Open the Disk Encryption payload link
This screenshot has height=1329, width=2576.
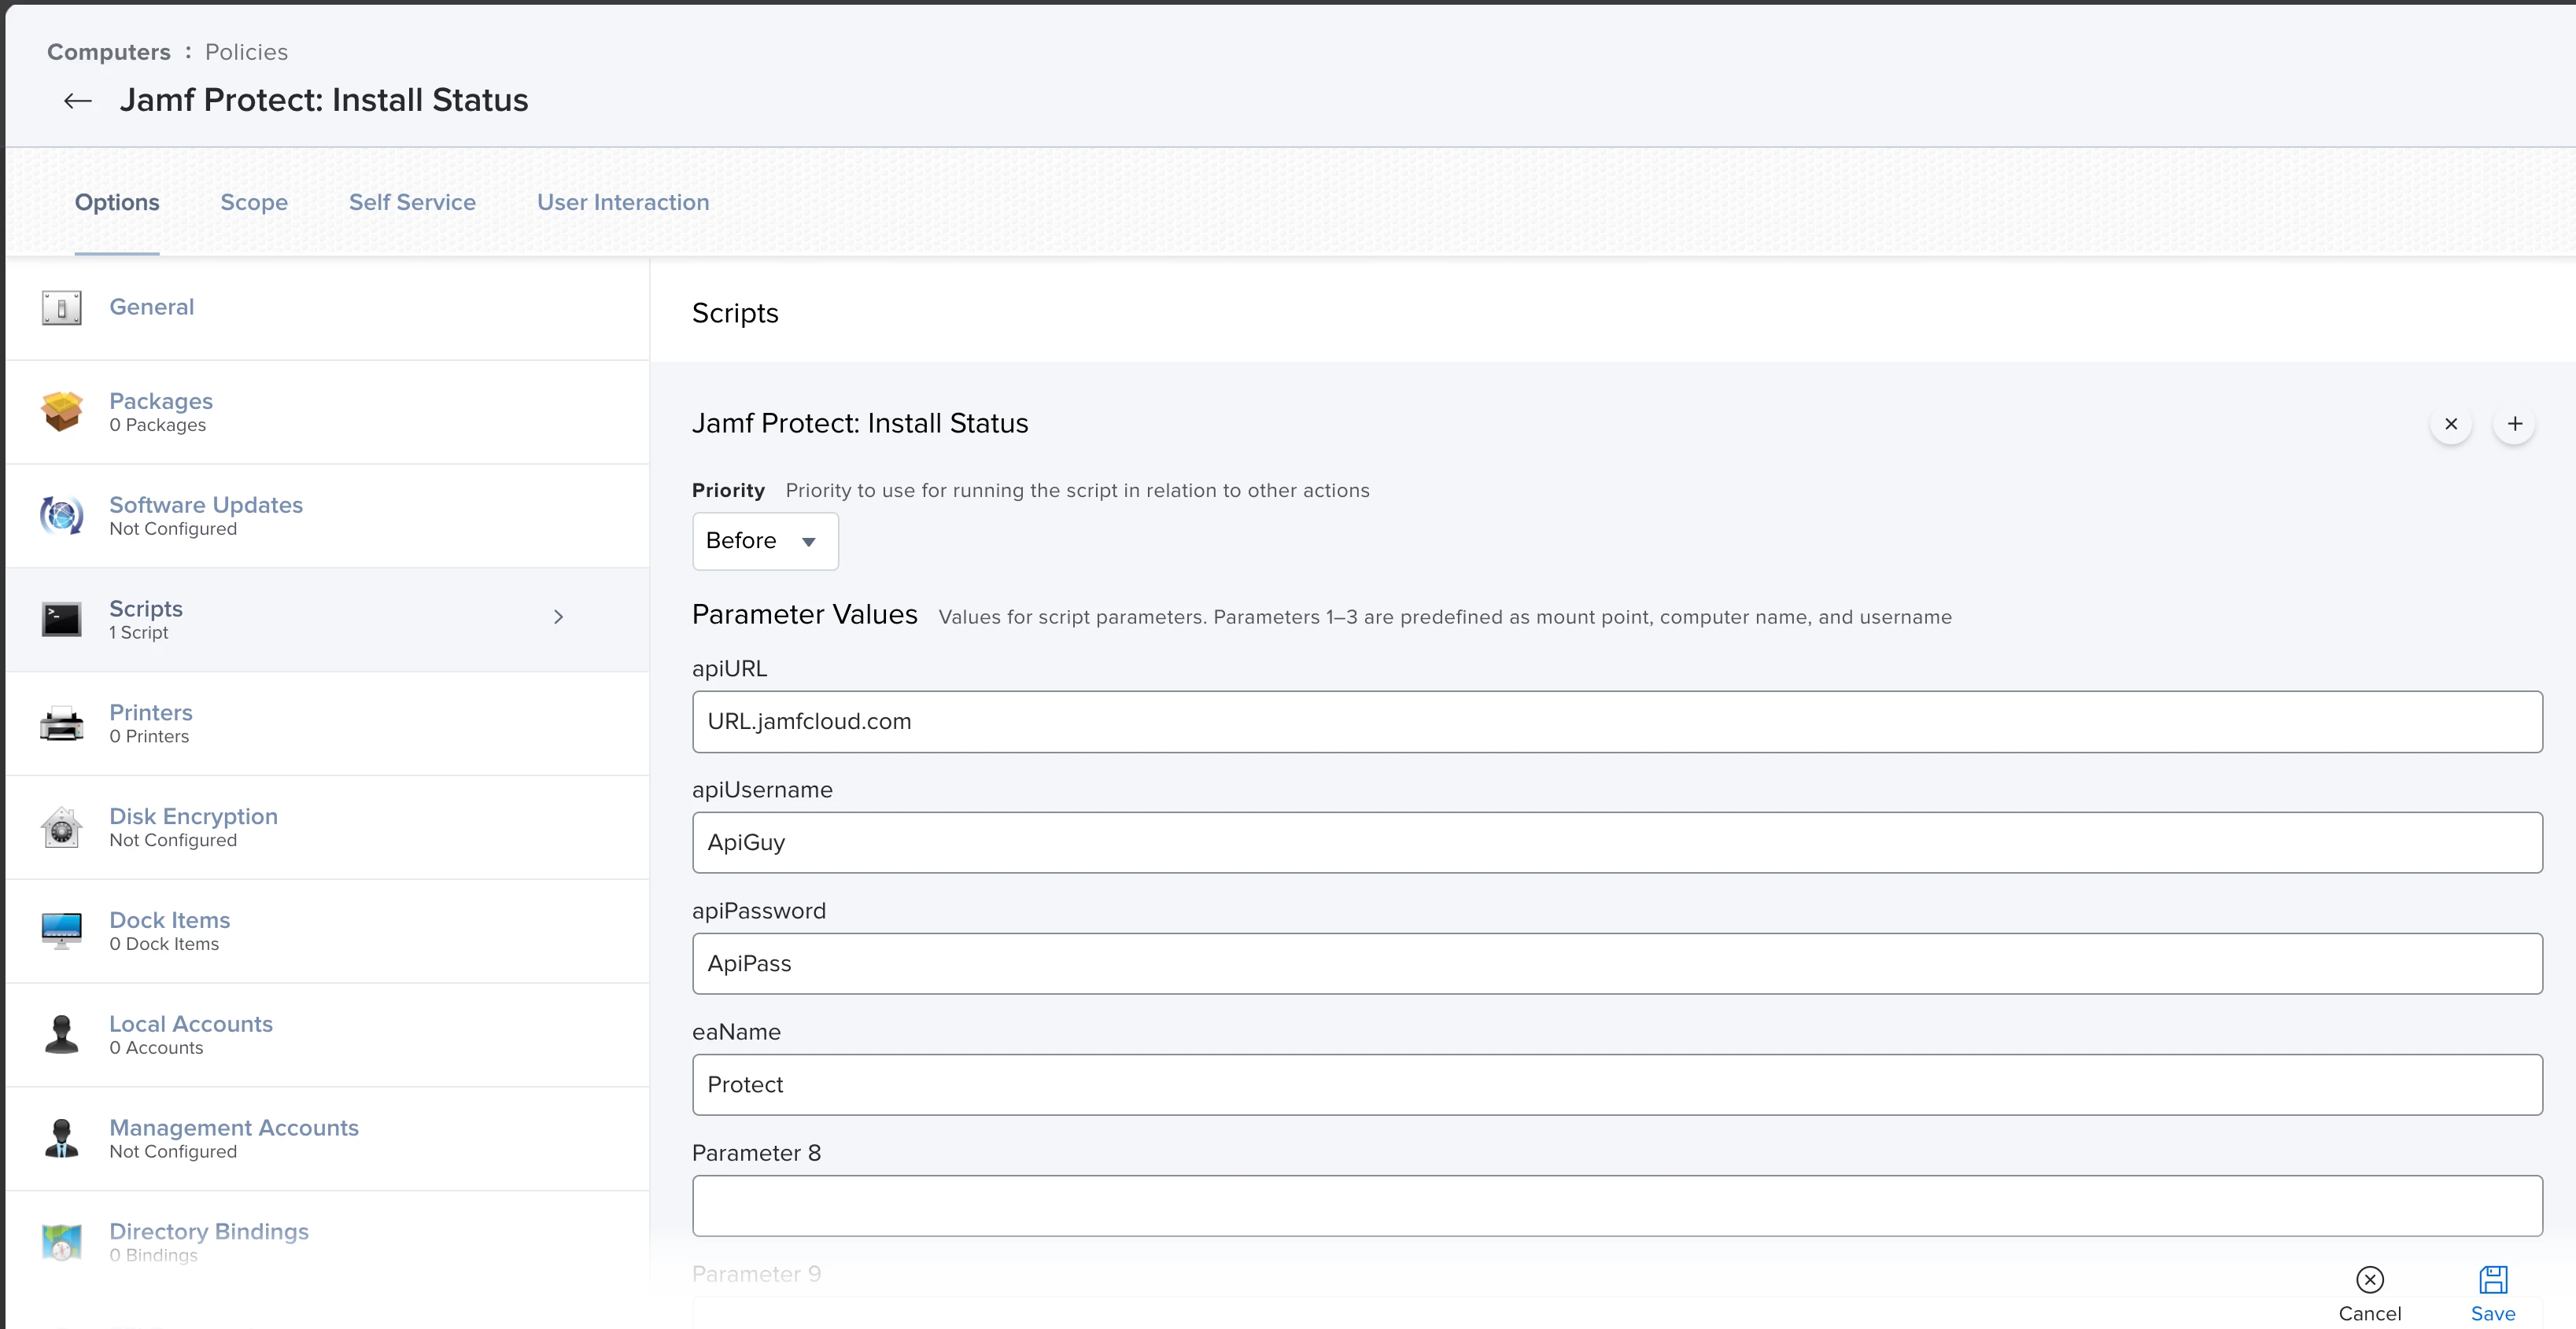point(193,816)
